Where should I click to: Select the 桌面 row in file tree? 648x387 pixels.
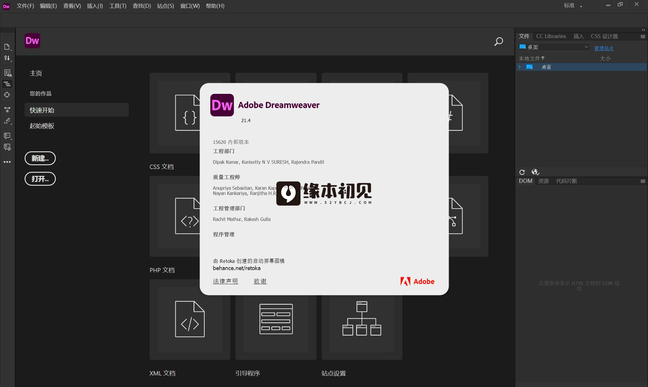tap(581, 67)
